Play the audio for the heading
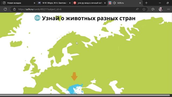Viewport: 172px width, 97px height. [x=37, y=18]
